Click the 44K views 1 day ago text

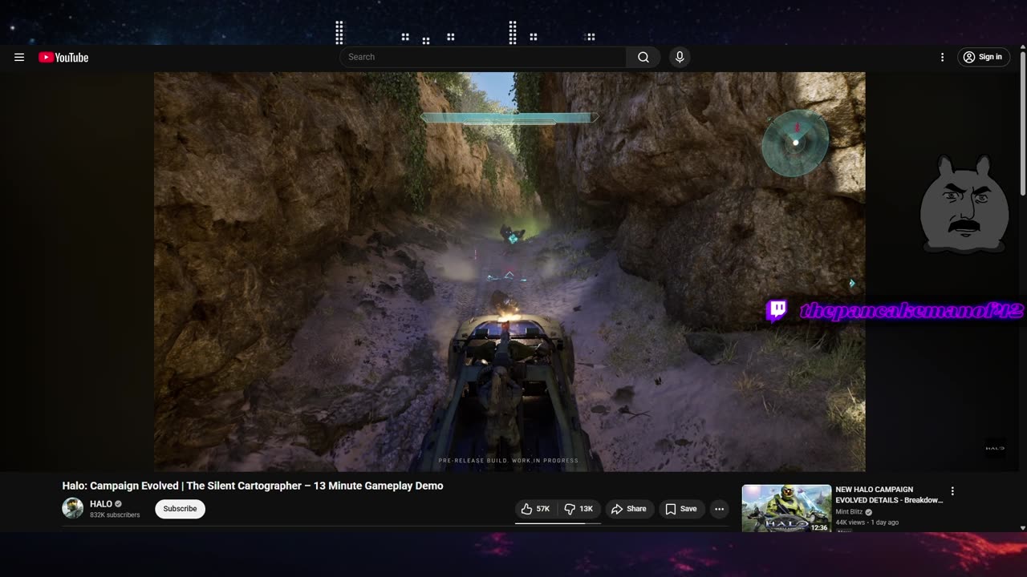pyautogui.click(x=867, y=523)
